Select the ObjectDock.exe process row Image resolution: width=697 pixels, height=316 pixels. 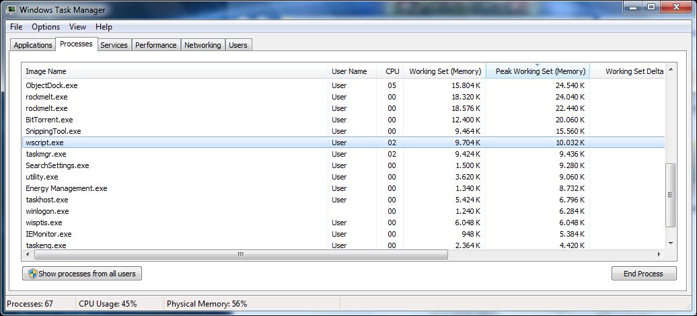pos(343,85)
